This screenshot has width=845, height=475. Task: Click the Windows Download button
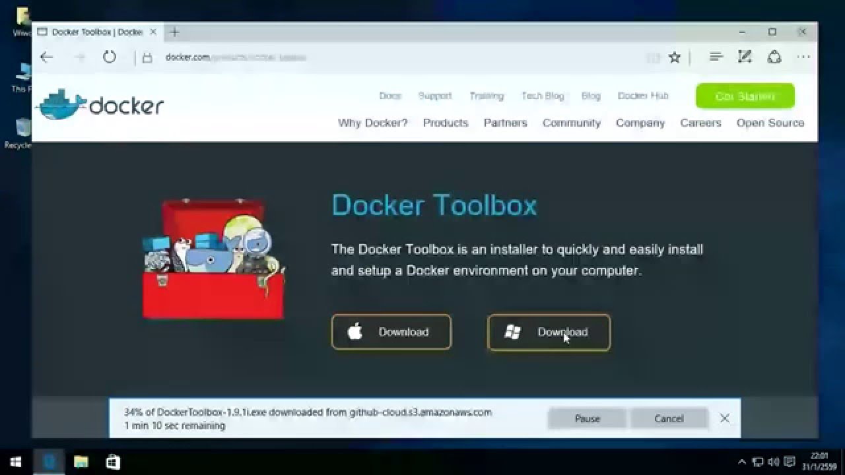pyautogui.click(x=549, y=332)
